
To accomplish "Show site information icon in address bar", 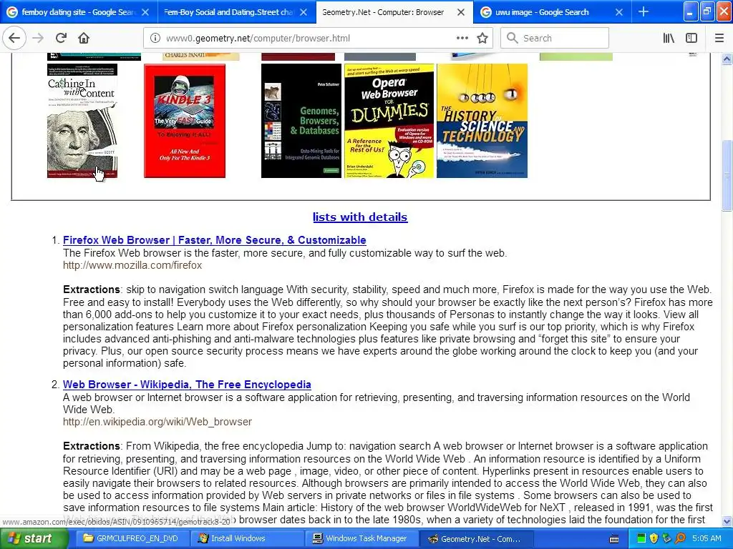I will [x=155, y=39].
